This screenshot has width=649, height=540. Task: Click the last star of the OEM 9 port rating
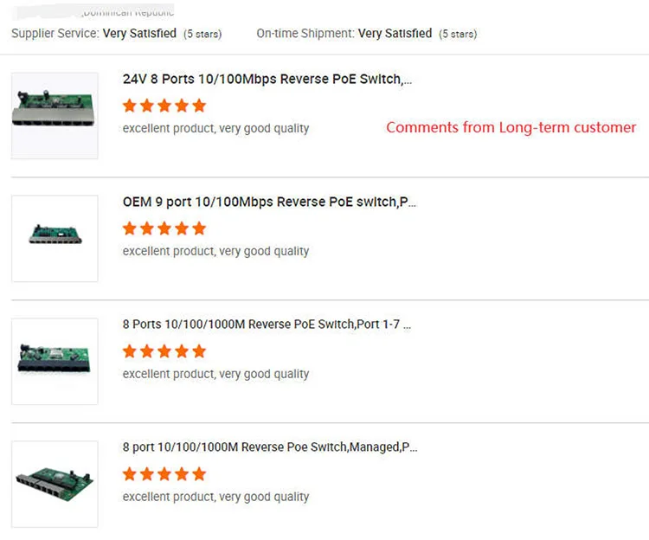pyautogui.click(x=199, y=228)
